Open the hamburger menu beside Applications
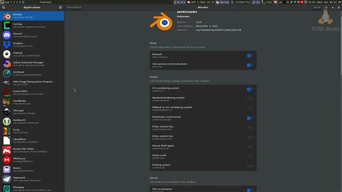 [60, 7]
